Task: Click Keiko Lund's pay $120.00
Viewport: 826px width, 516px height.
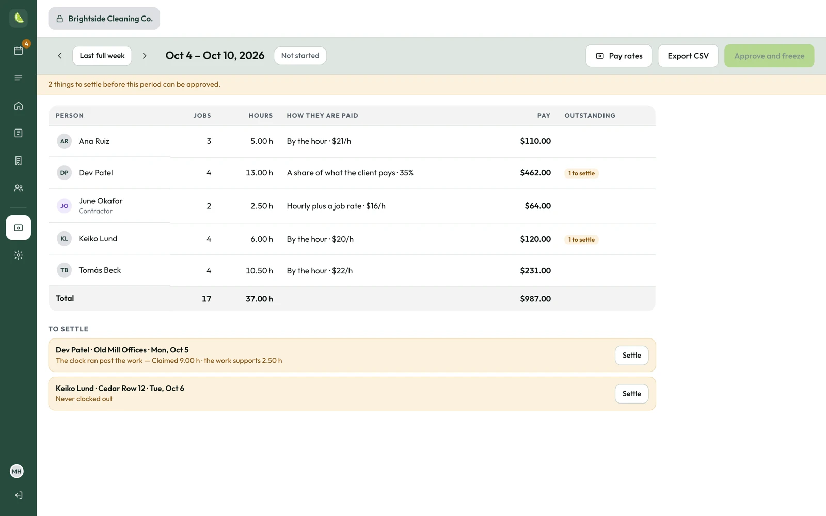Action: click(535, 239)
